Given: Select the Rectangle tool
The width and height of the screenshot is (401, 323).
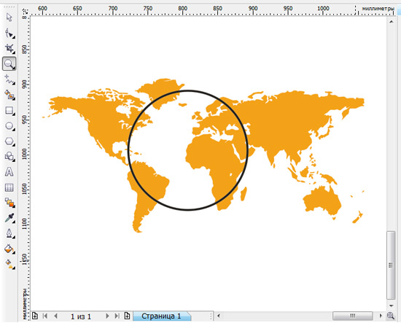Looking at the screenshot, I should coord(9,111).
